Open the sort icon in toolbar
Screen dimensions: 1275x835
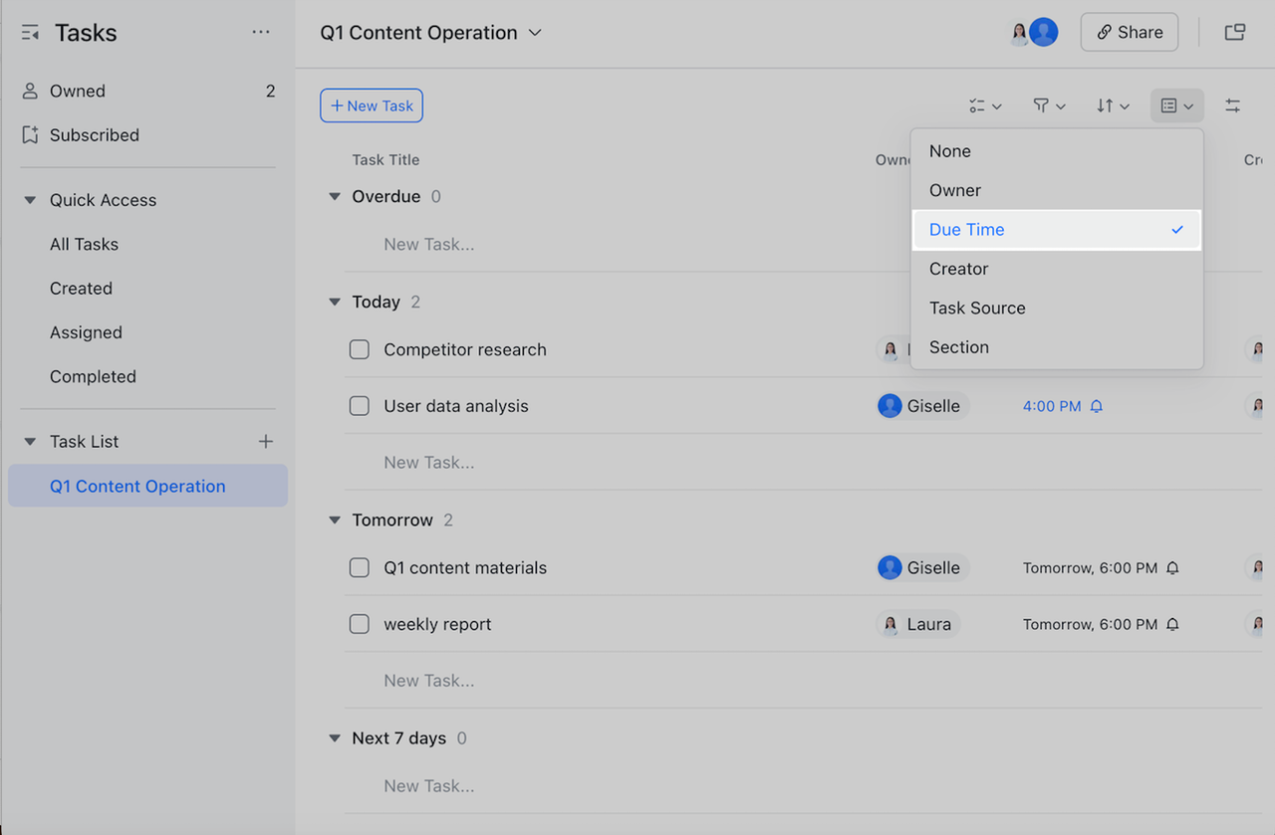pos(1113,105)
